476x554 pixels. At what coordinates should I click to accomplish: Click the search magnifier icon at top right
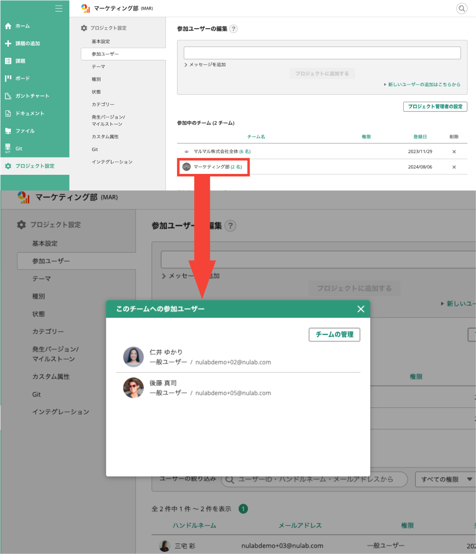pos(462,8)
